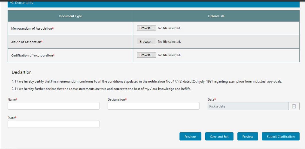Screen dimensions: 305x149
Task: Browse for the Certification of Incorporation file
Action: tap(146, 55)
